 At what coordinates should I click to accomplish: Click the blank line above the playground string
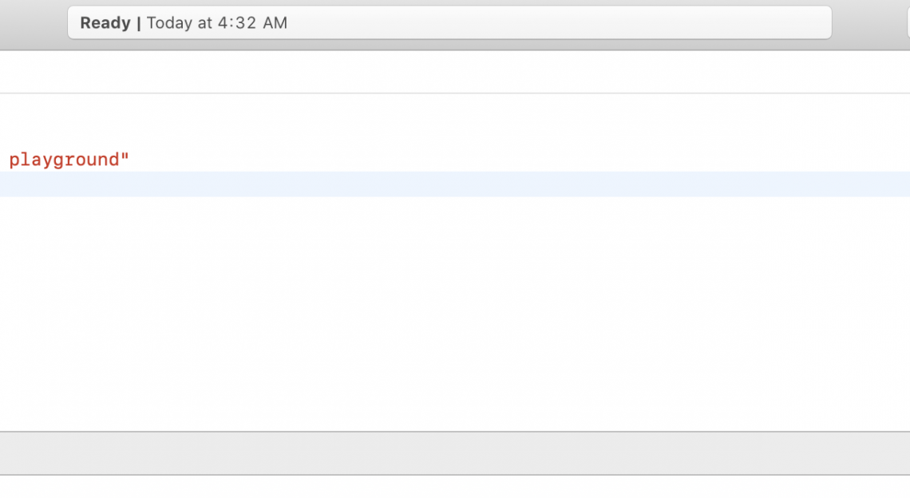(x=455, y=128)
